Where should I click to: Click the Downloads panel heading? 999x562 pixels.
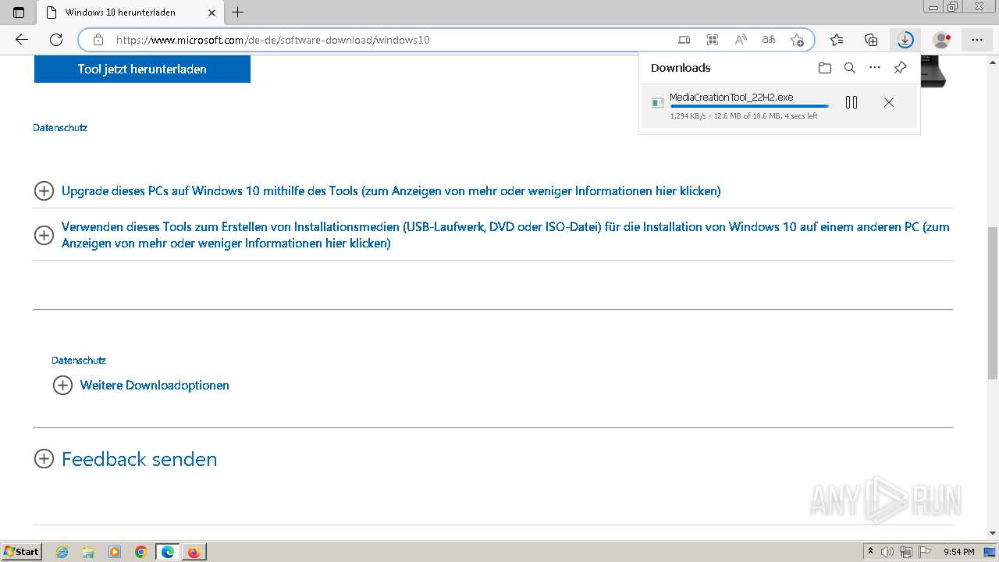coord(681,68)
